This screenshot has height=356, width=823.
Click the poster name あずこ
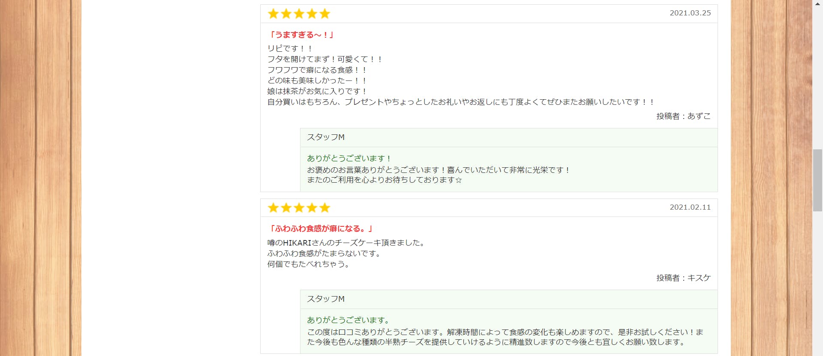pyautogui.click(x=699, y=116)
